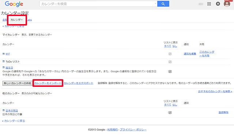Switch to the カレンダー settings tab
Screen dimensions: 234x135
coord(16,20)
